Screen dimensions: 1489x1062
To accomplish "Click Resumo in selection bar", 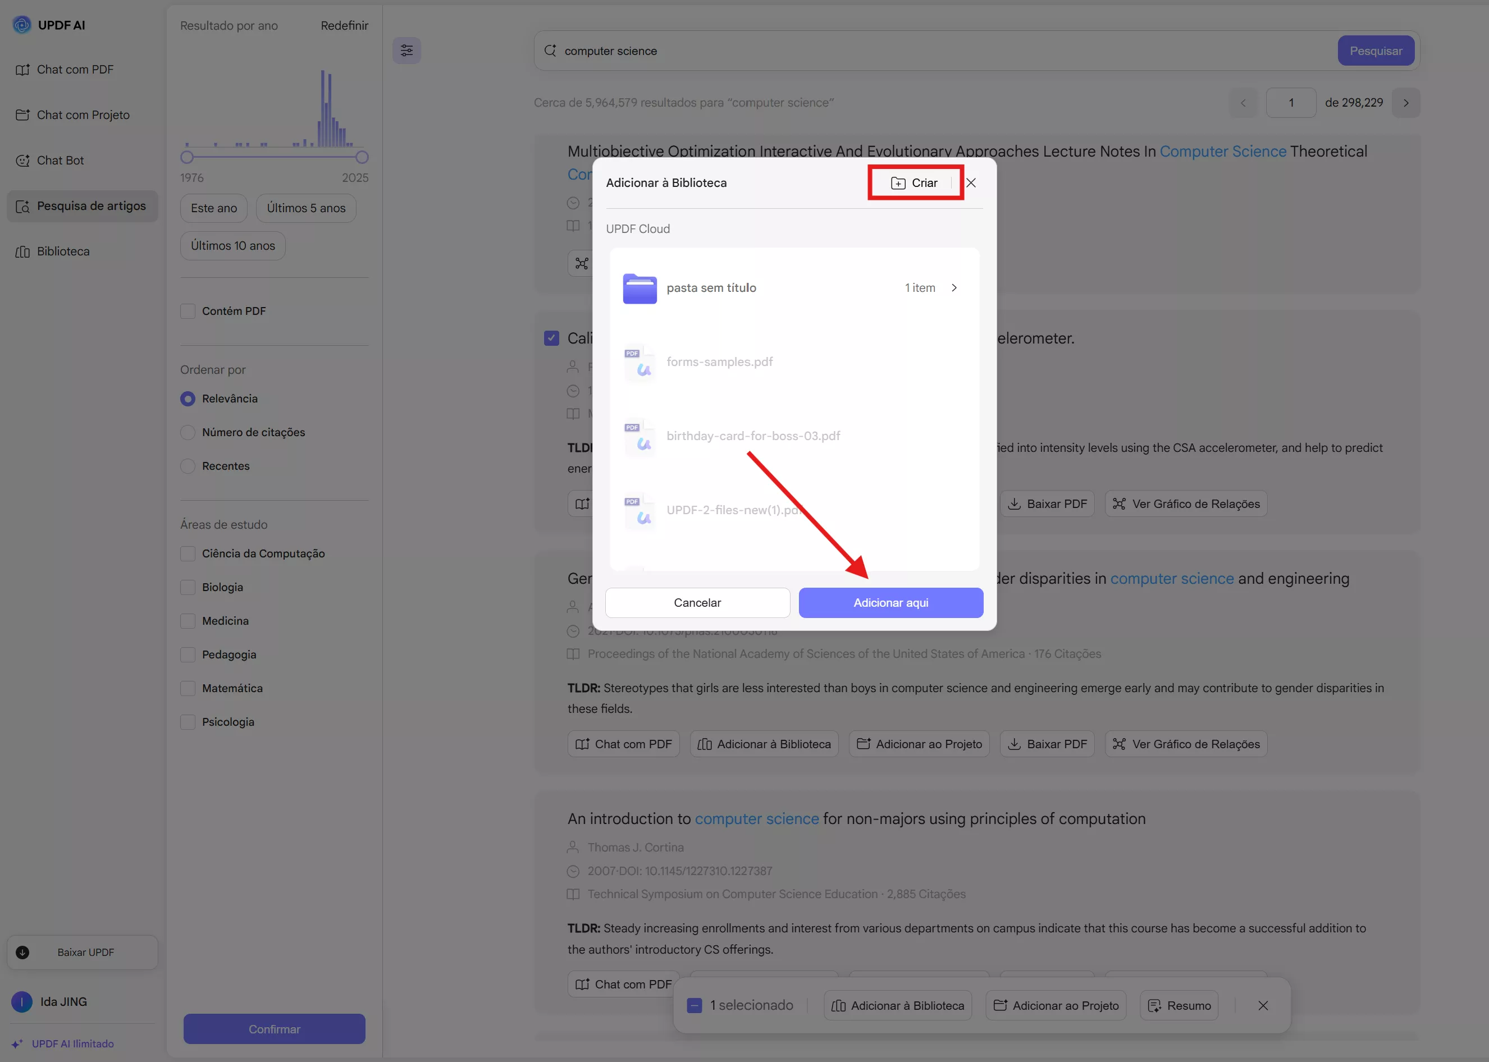I will click(1179, 1005).
